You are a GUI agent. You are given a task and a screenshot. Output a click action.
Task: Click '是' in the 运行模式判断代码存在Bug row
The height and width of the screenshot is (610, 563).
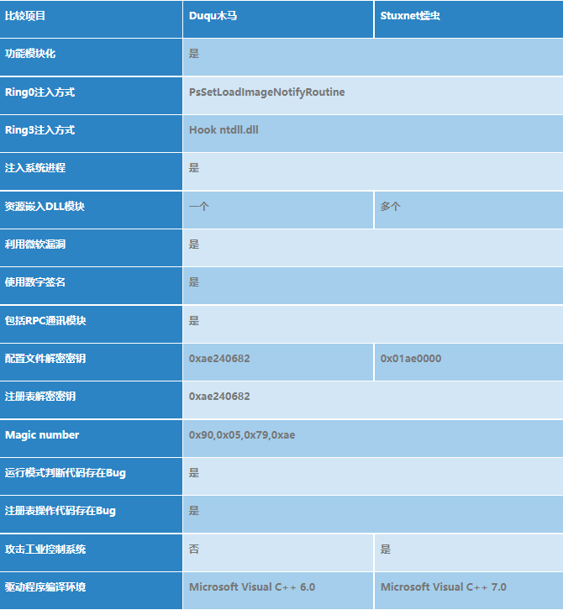click(x=194, y=473)
